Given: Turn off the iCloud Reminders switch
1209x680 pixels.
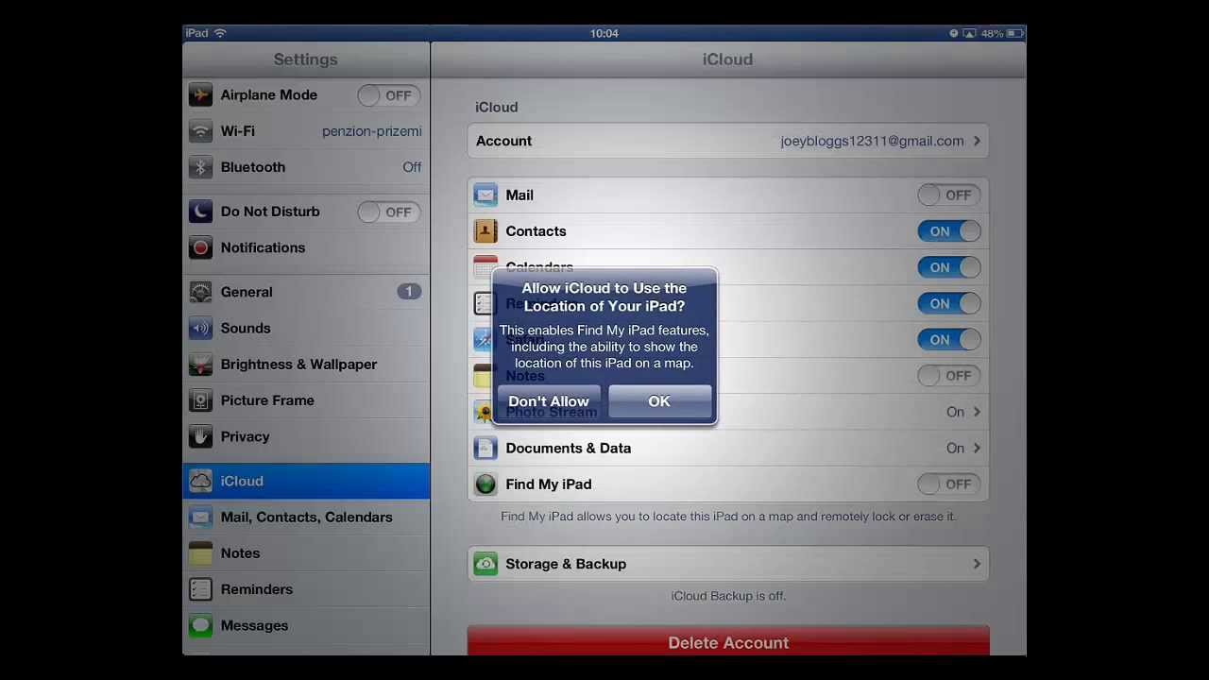Looking at the screenshot, I should (x=948, y=303).
